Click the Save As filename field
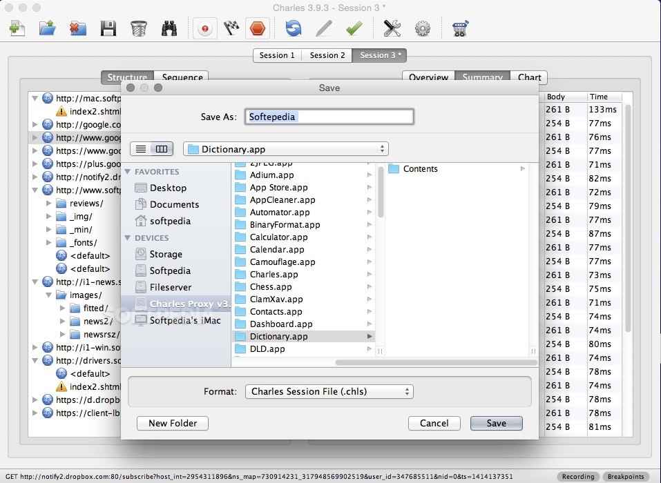 pos(329,117)
